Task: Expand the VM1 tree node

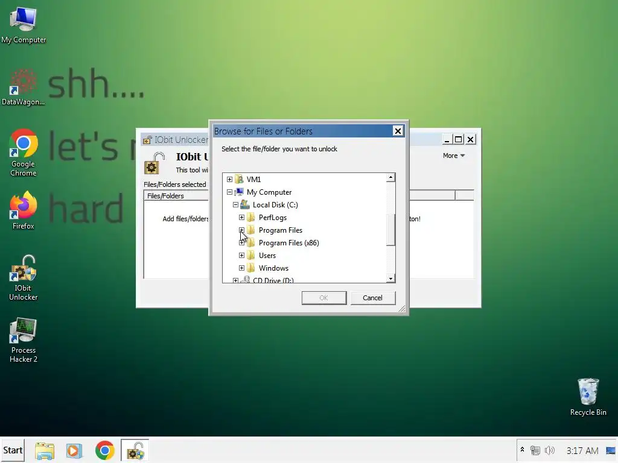Action: coord(229,180)
